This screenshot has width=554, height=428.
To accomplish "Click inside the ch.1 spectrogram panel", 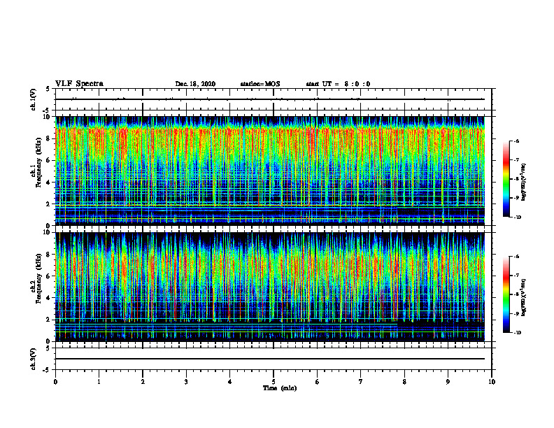I will pos(270,171).
